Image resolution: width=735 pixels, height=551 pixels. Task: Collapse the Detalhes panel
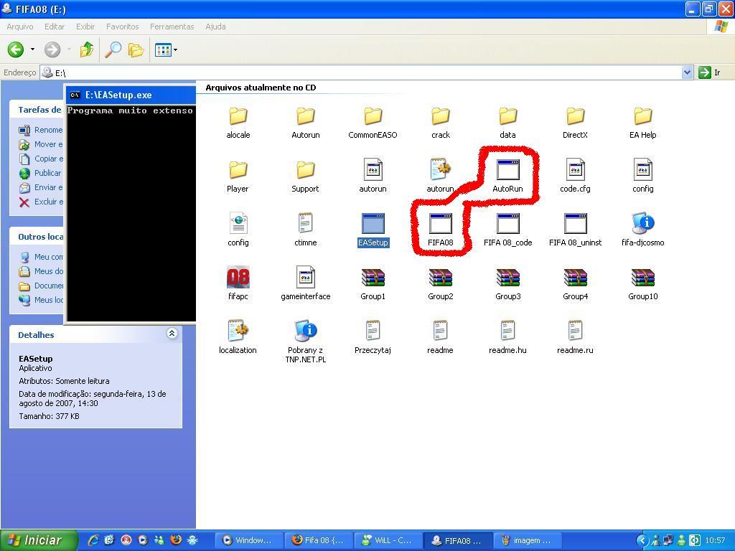click(172, 333)
